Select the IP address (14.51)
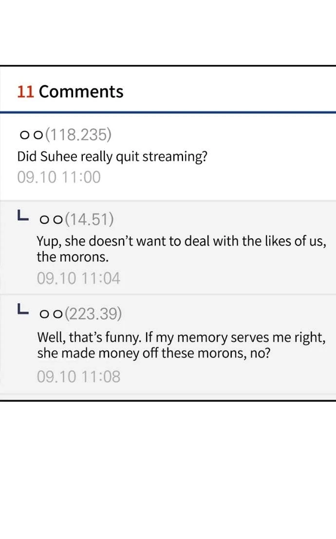The height and width of the screenshot is (539, 336). pyautogui.click(x=89, y=220)
